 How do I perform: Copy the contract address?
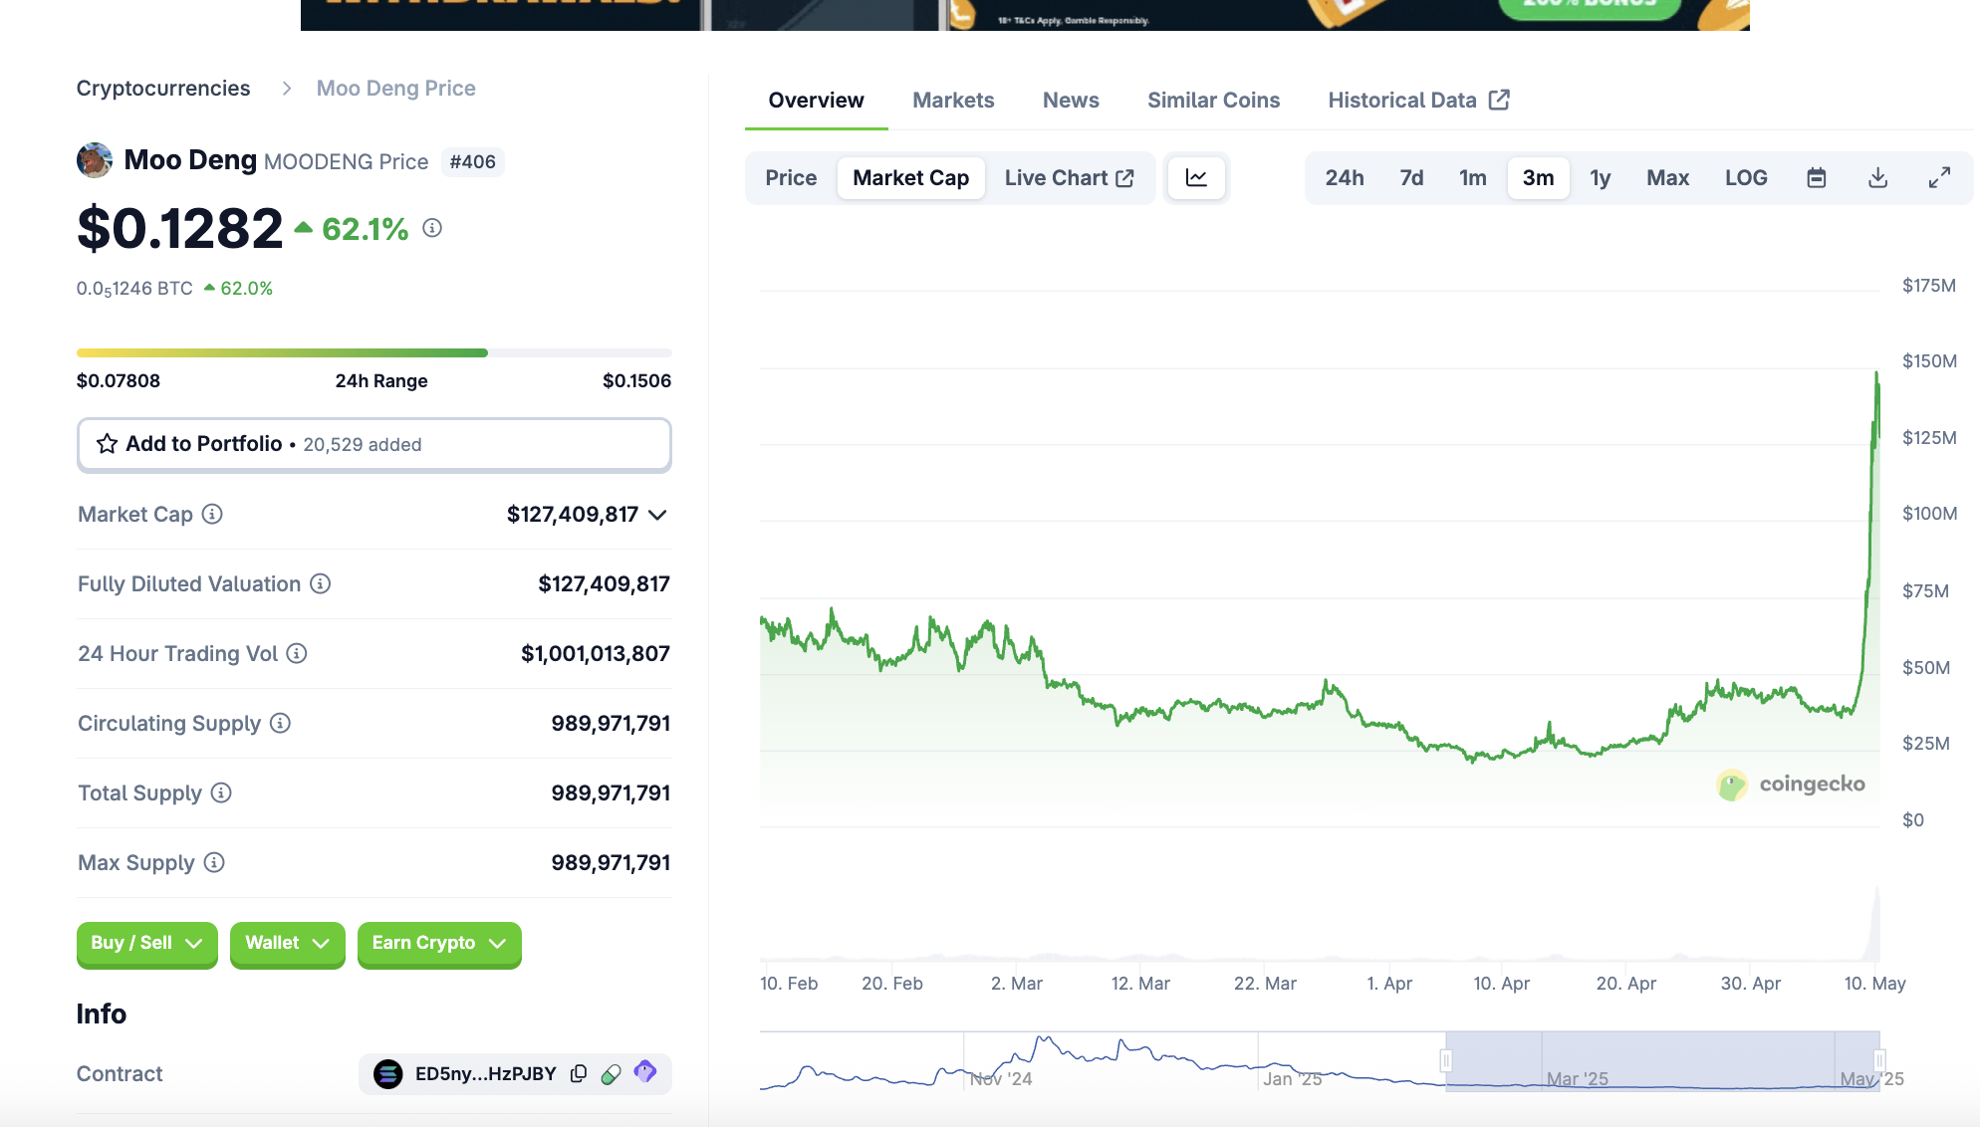tap(579, 1073)
